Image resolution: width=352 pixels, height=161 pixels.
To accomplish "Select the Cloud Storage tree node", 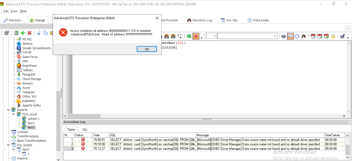I will (x=32, y=79).
